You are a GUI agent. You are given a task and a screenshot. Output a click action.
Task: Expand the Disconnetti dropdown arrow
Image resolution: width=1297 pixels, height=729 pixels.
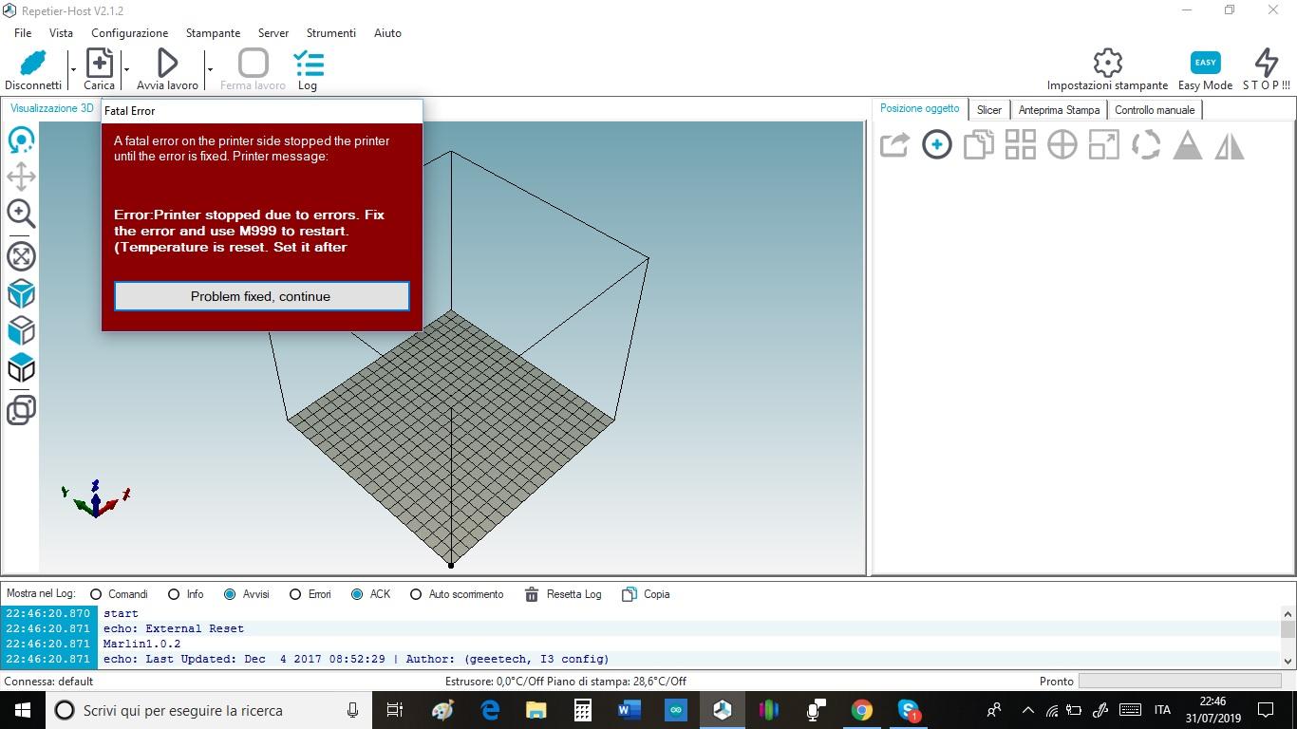73,69
